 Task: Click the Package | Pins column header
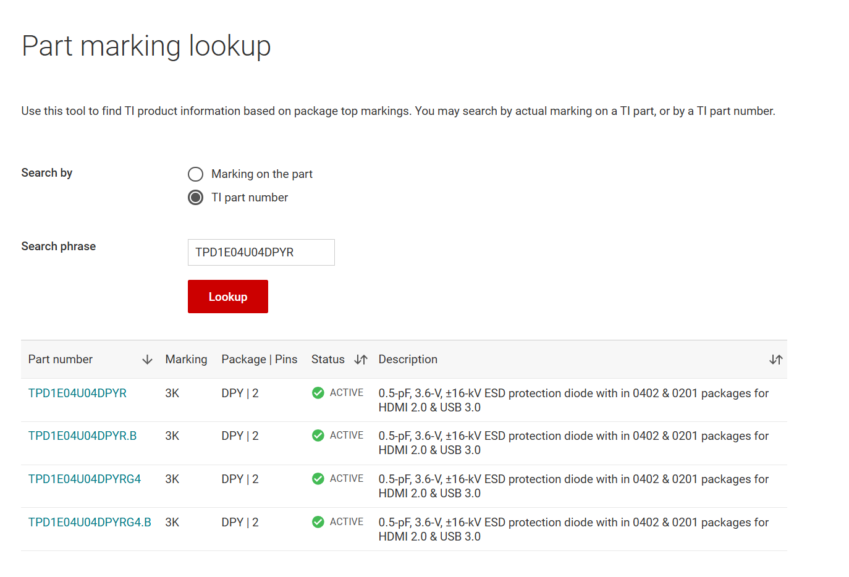260,360
